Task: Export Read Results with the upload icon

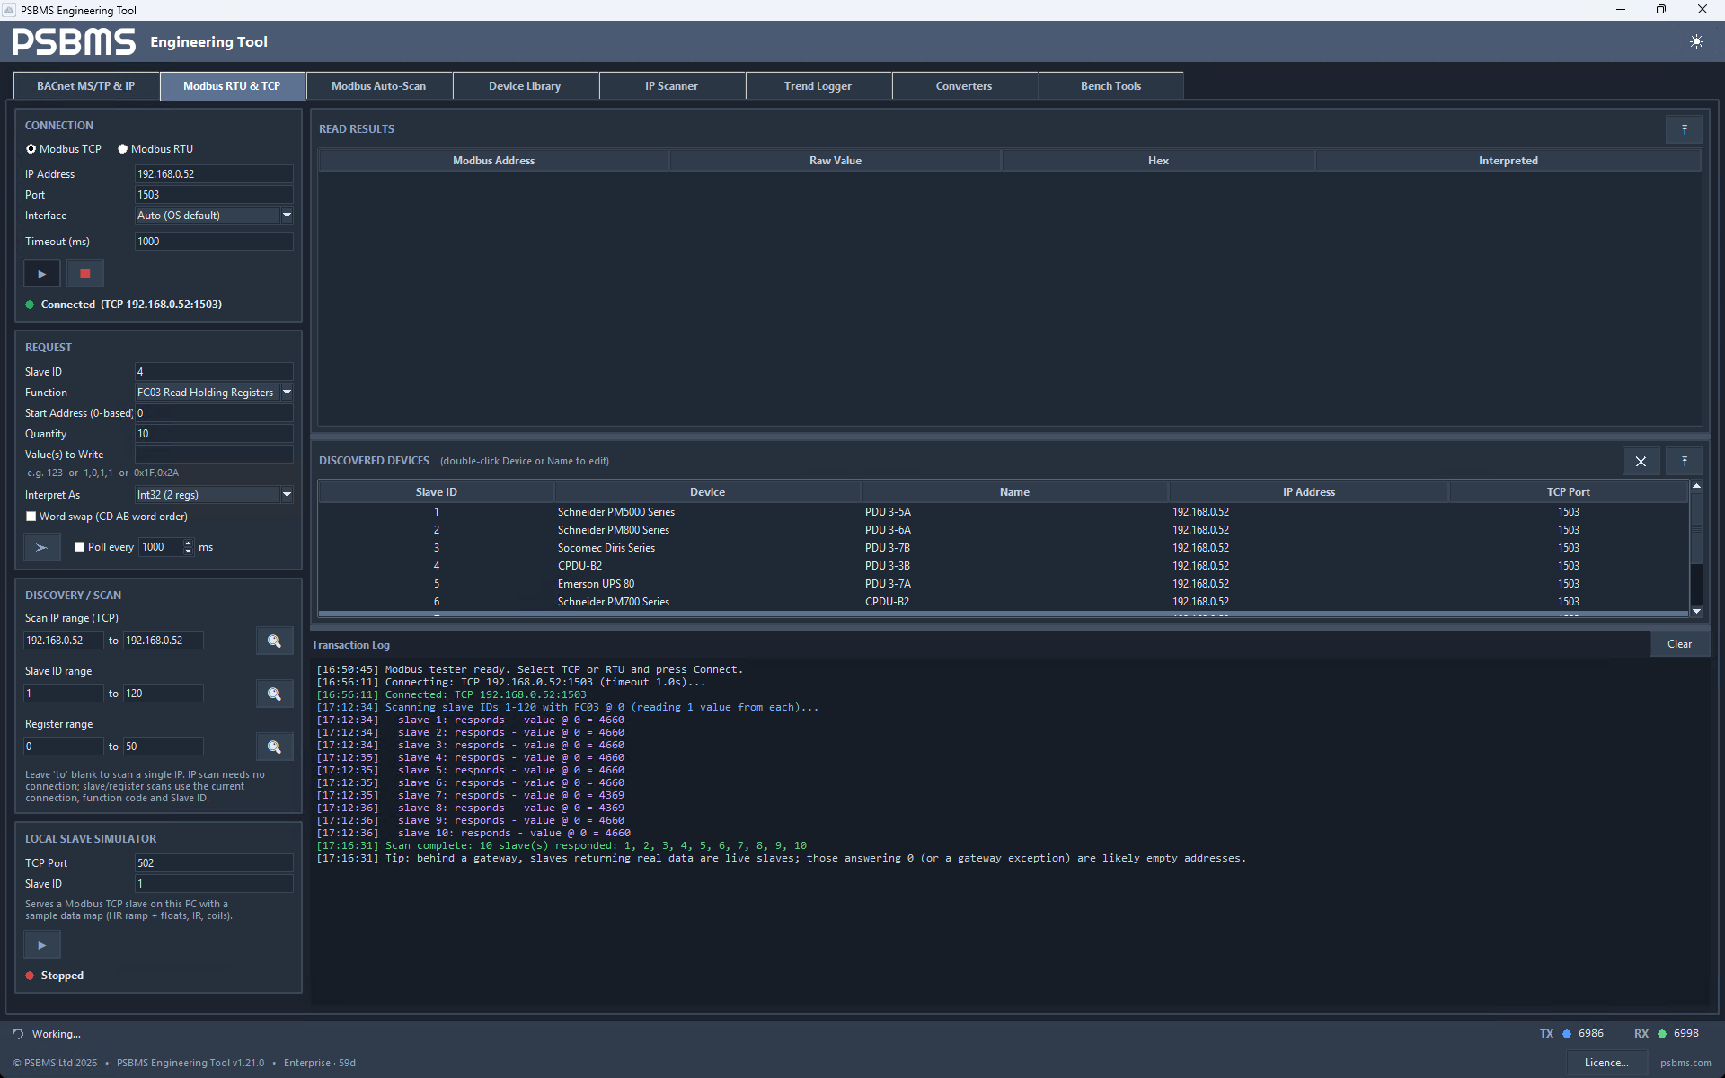Action: 1685,129
